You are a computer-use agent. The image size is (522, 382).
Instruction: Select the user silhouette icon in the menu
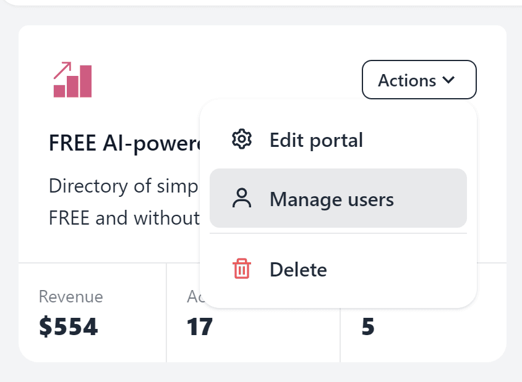click(241, 199)
